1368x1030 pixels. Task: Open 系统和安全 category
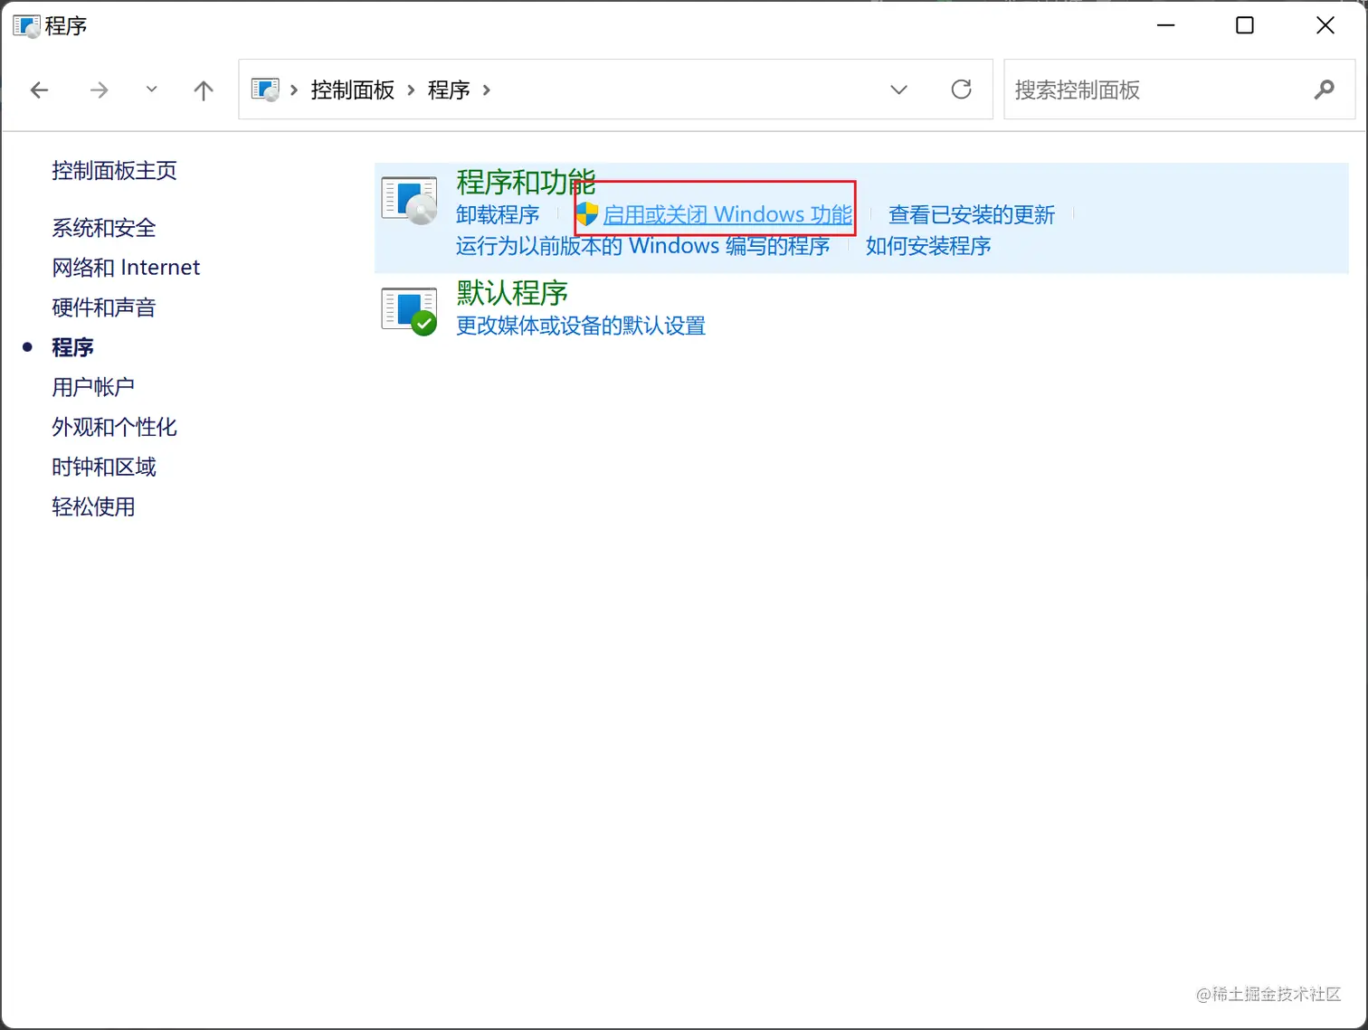(x=104, y=228)
